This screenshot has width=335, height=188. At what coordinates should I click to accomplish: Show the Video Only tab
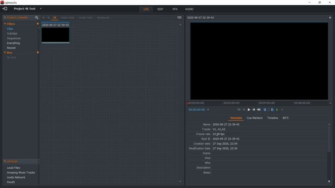point(68,18)
